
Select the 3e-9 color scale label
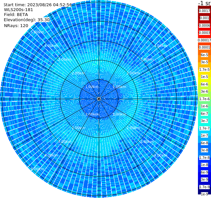click(204, 179)
